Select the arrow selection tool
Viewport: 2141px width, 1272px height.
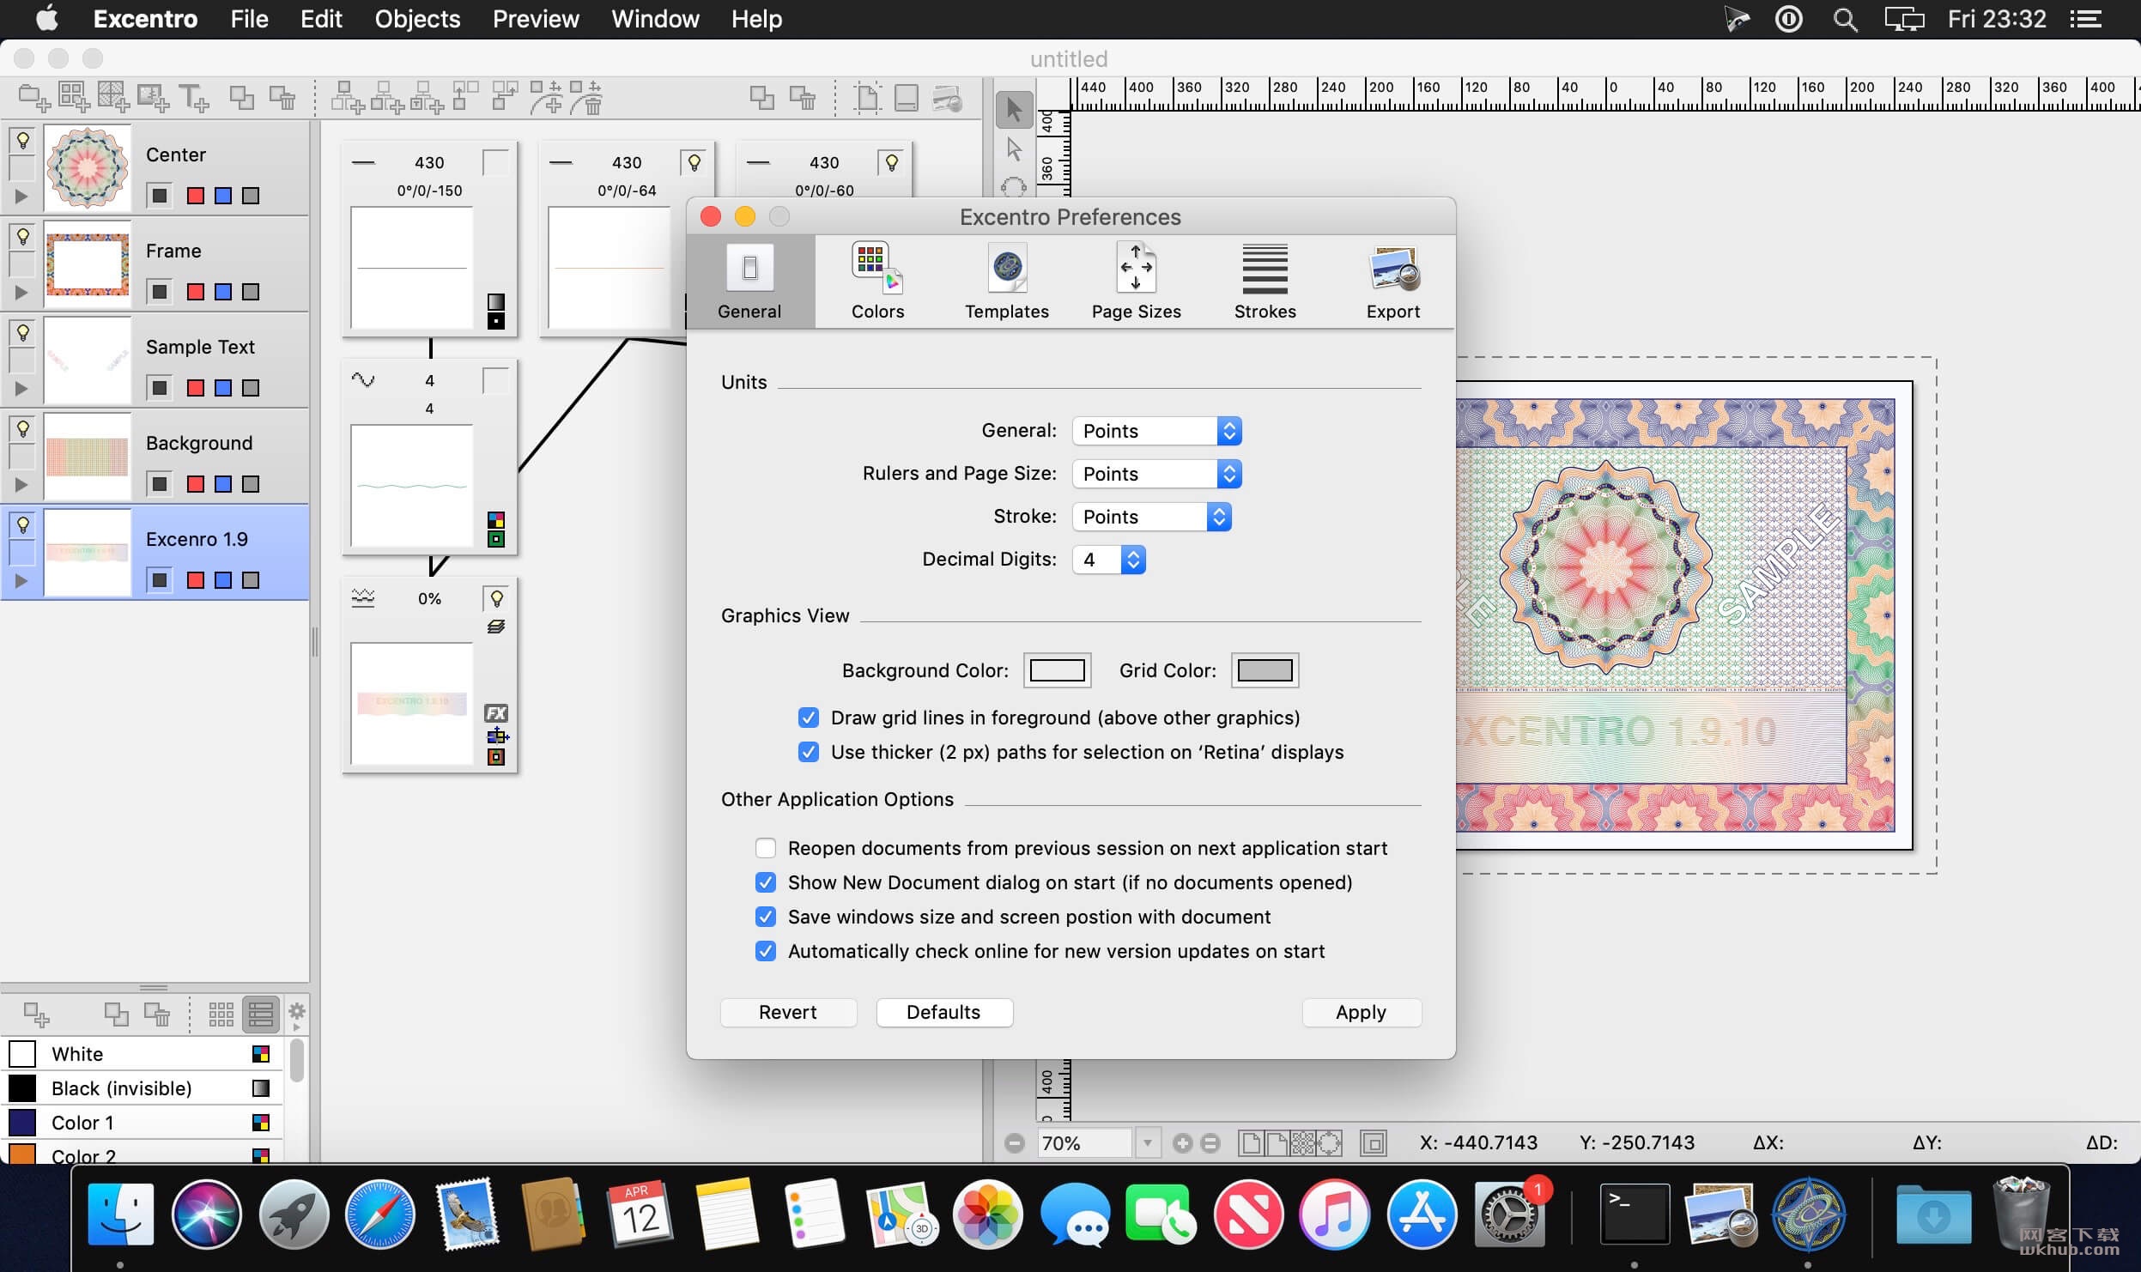[1014, 109]
